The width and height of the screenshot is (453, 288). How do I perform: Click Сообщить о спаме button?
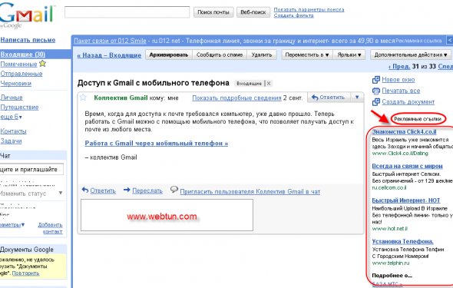coord(220,55)
